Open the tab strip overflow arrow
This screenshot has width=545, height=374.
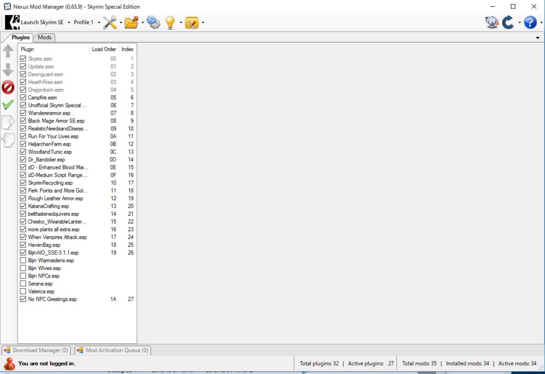tap(538, 38)
